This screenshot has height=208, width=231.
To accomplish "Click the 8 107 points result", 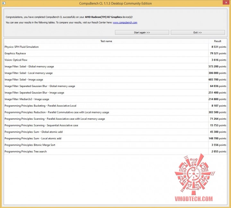I will pos(219,106).
